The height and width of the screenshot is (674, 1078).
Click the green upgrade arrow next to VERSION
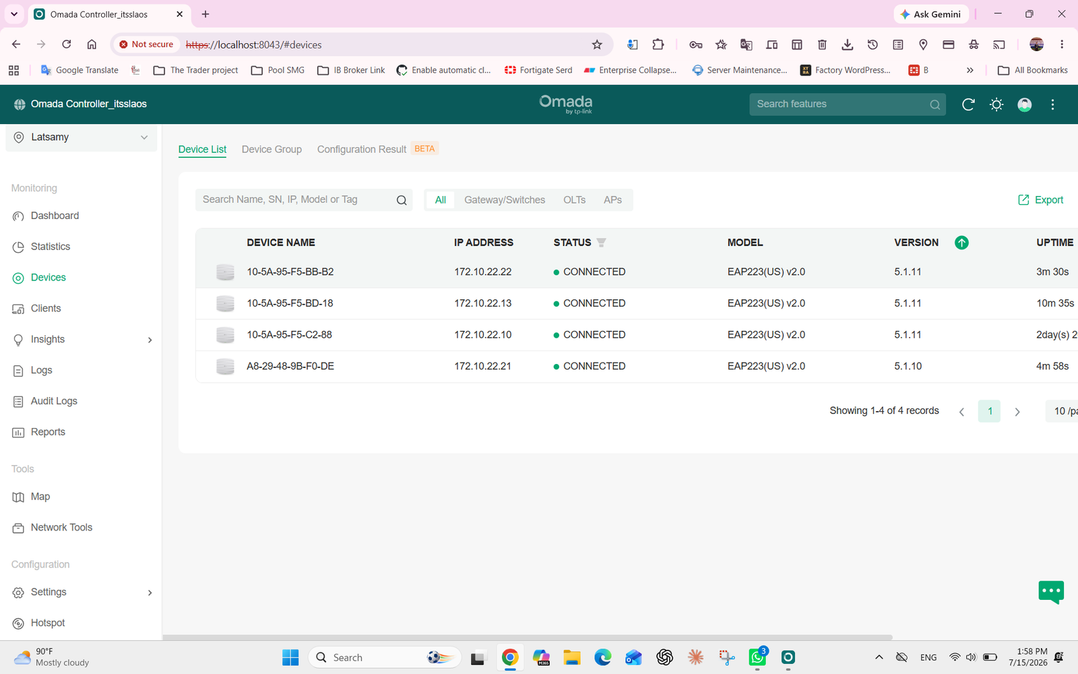961,243
